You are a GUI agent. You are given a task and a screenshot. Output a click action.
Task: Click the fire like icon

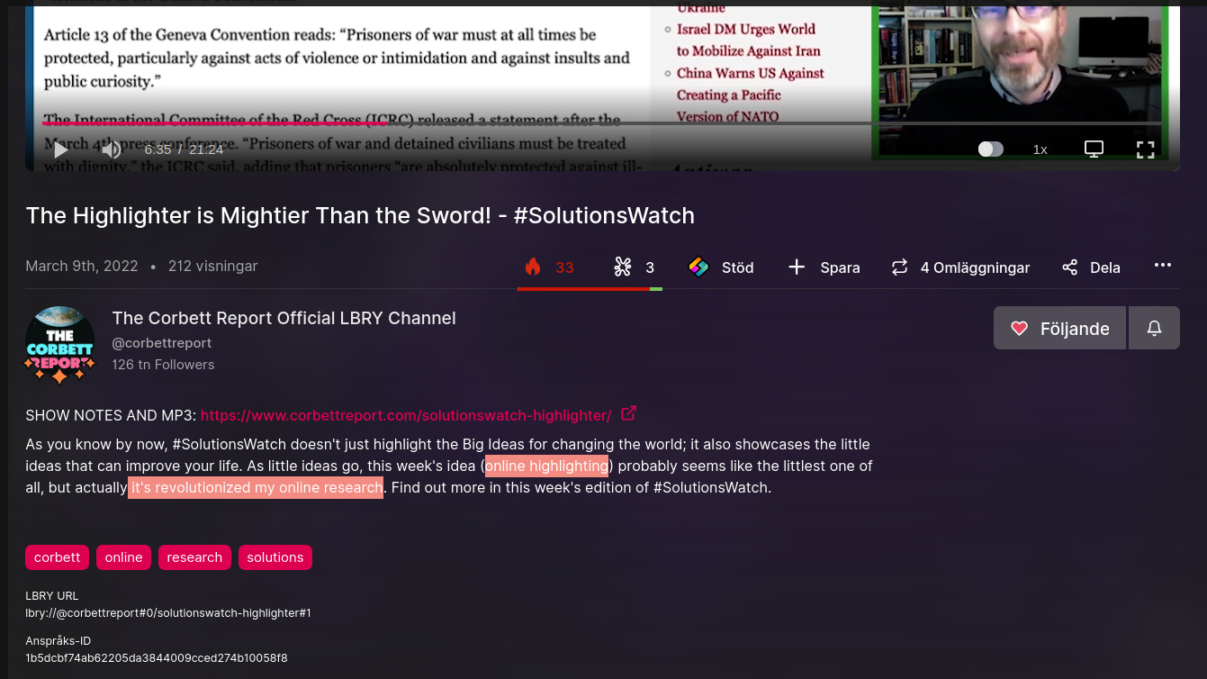(533, 267)
